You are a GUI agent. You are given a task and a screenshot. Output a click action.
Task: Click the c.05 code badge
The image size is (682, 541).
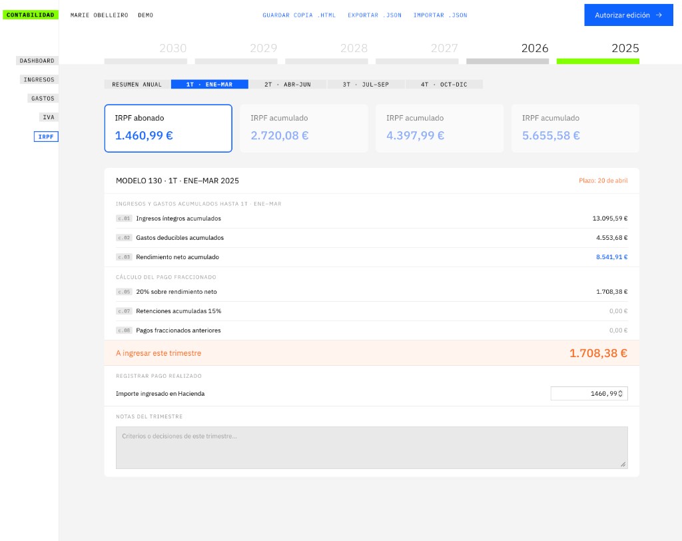pyautogui.click(x=124, y=292)
